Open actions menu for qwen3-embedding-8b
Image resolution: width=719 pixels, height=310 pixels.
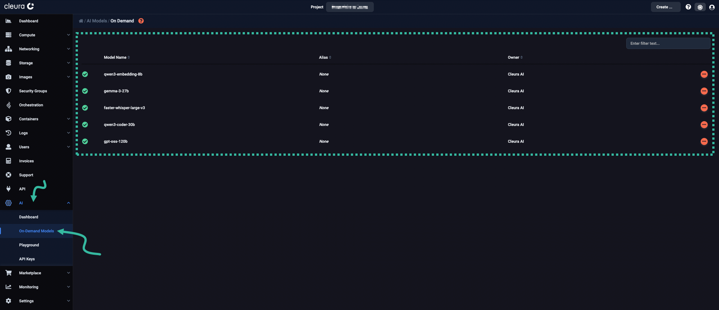click(704, 74)
